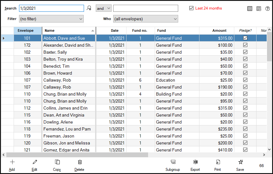The image size is (273, 174).
Task: Sort by the Name column header
Action: click(x=69, y=30)
